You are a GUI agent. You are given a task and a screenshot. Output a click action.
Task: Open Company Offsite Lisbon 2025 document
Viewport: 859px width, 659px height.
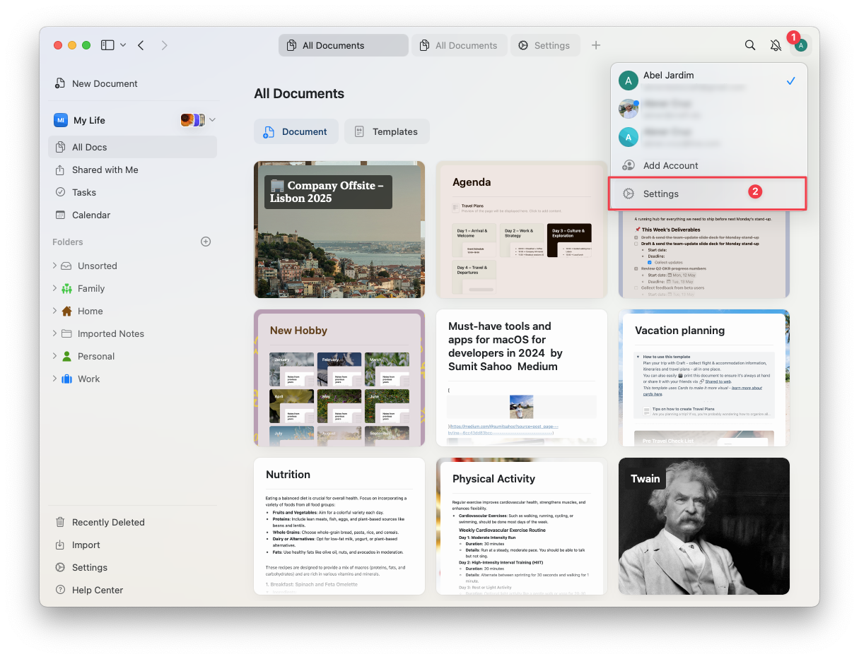[339, 230]
